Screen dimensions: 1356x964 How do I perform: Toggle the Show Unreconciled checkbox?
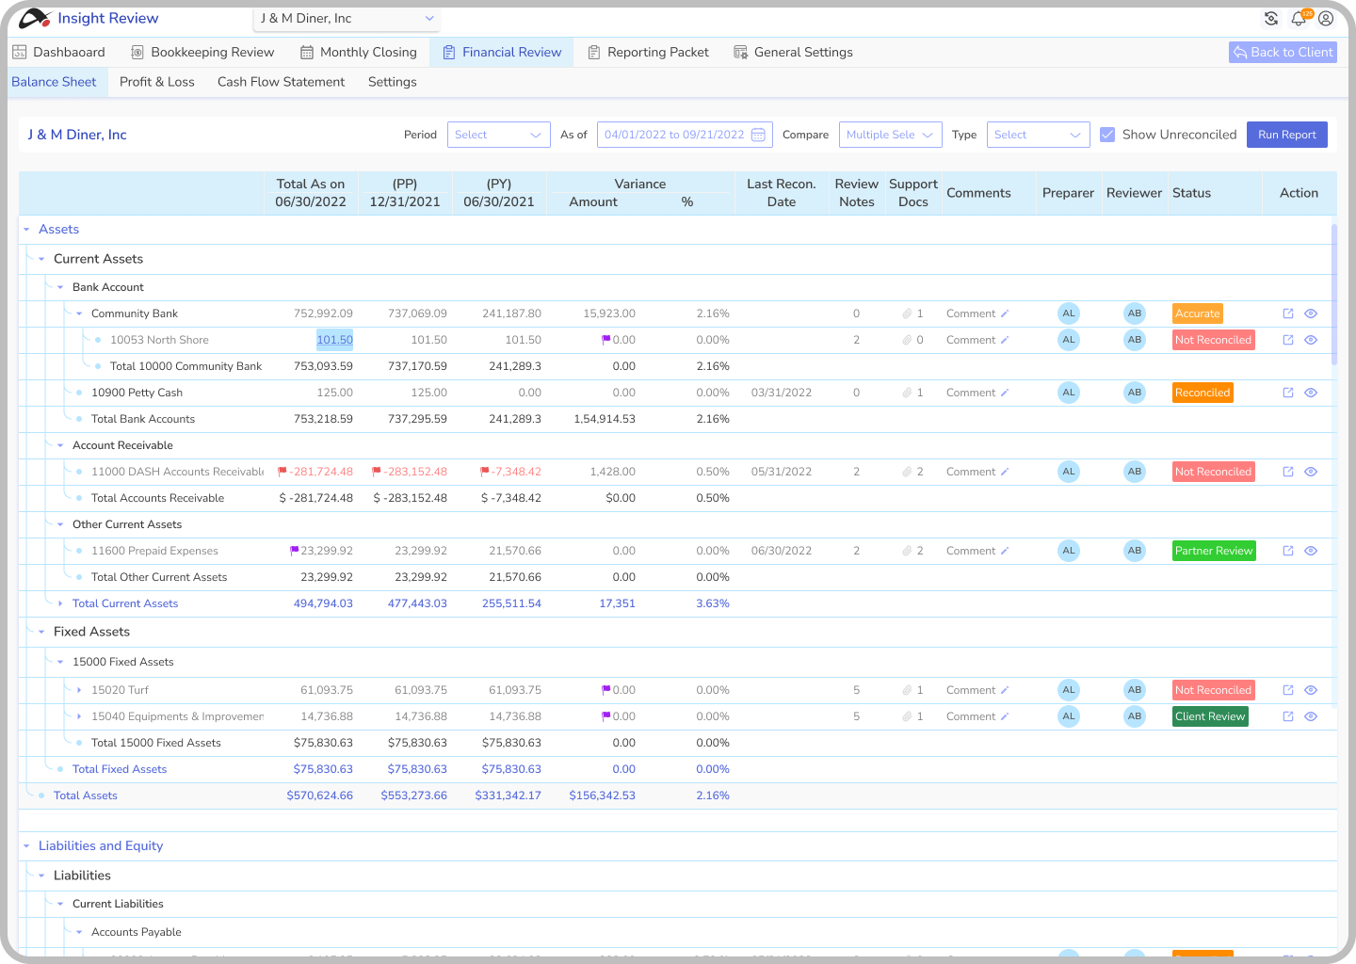(x=1107, y=135)
